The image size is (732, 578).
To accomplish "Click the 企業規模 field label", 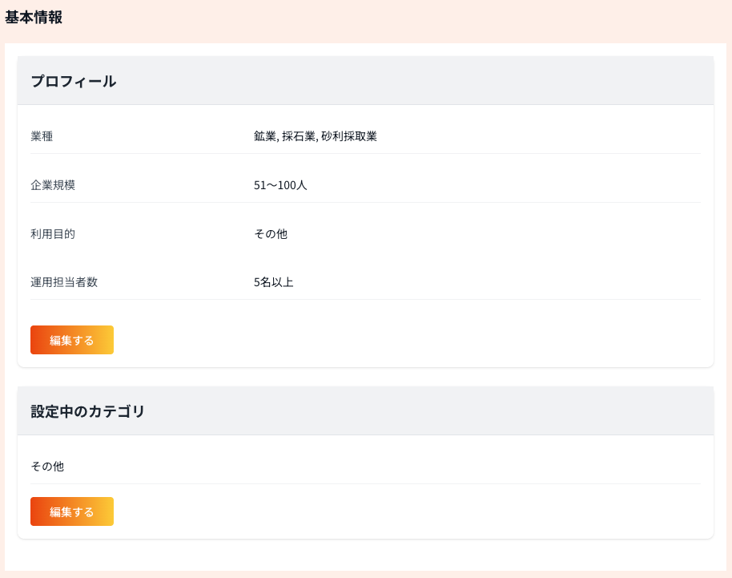I will (53, 185).
